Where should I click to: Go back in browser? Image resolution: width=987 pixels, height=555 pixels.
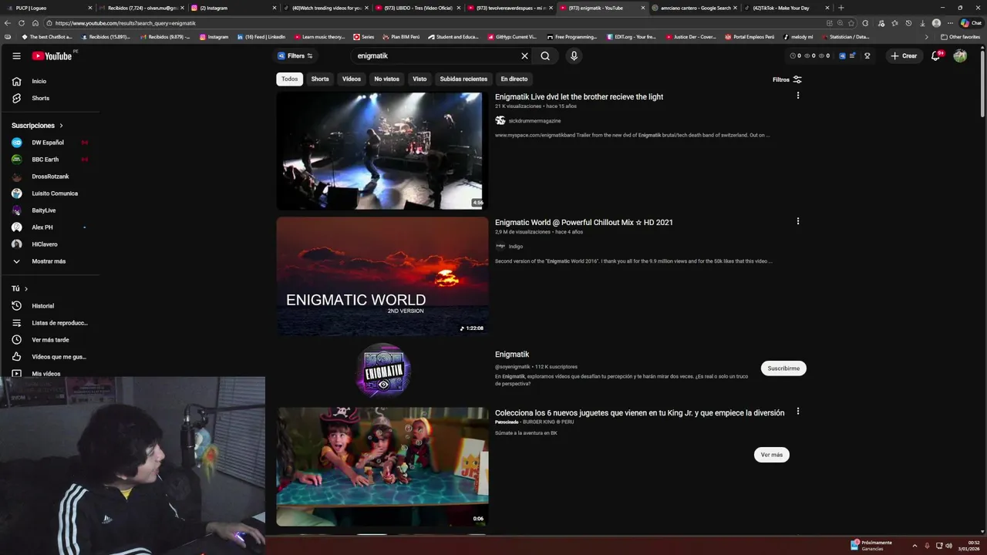tap(8, 23)
